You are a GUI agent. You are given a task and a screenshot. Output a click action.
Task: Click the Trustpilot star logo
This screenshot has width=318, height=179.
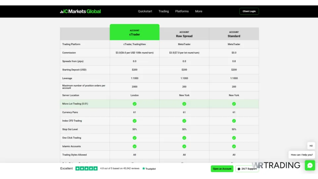point(149,169)
